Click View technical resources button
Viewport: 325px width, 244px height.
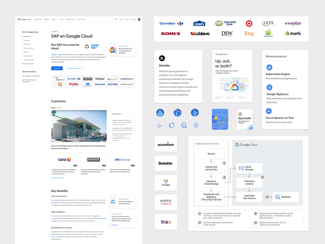(x=75, y=68)
